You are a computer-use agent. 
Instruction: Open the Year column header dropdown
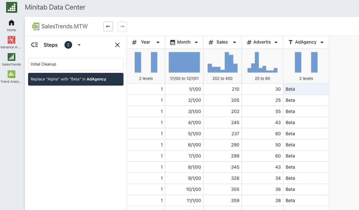pyautogui.click(x=158, y=42)
